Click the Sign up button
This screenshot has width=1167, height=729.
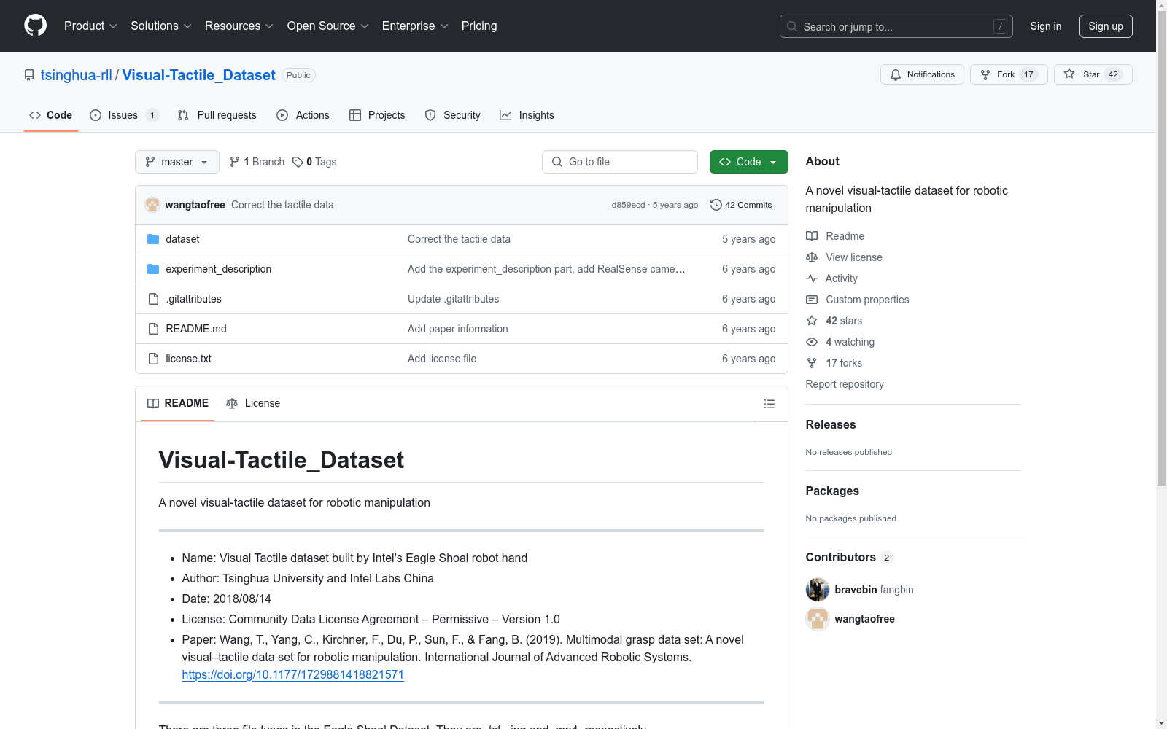1106,26
